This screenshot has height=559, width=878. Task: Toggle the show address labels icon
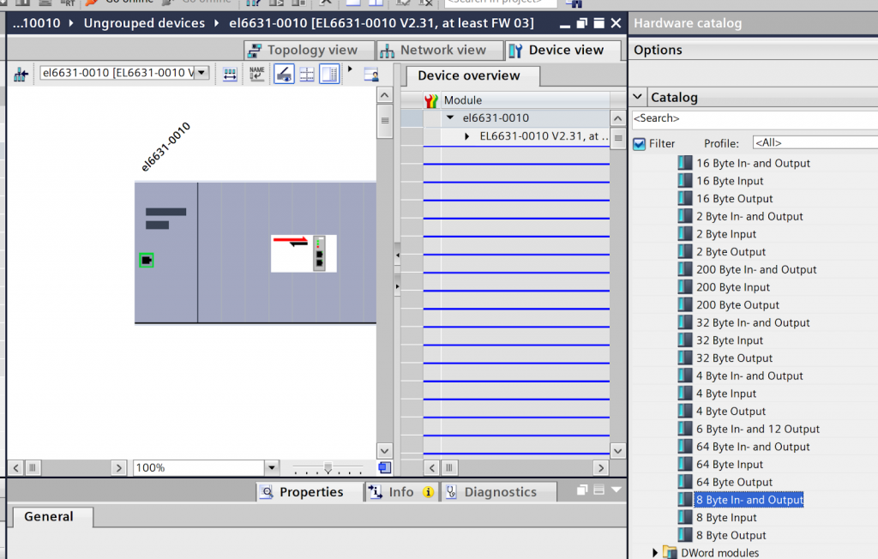tap(284, 74)
